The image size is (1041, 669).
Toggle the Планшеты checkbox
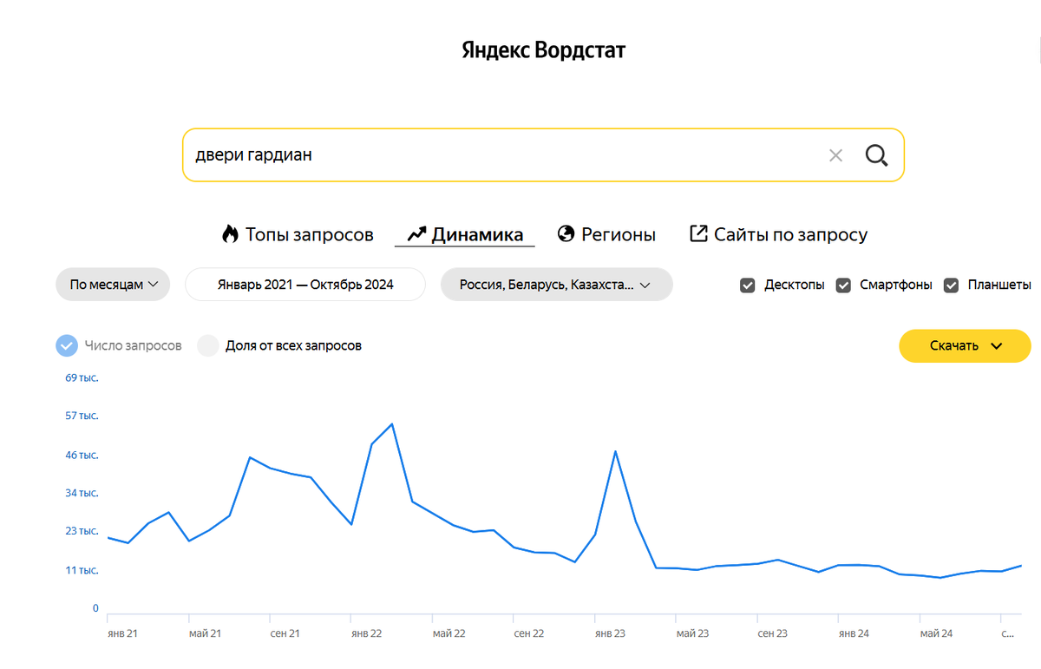click(x=952, y=285)
